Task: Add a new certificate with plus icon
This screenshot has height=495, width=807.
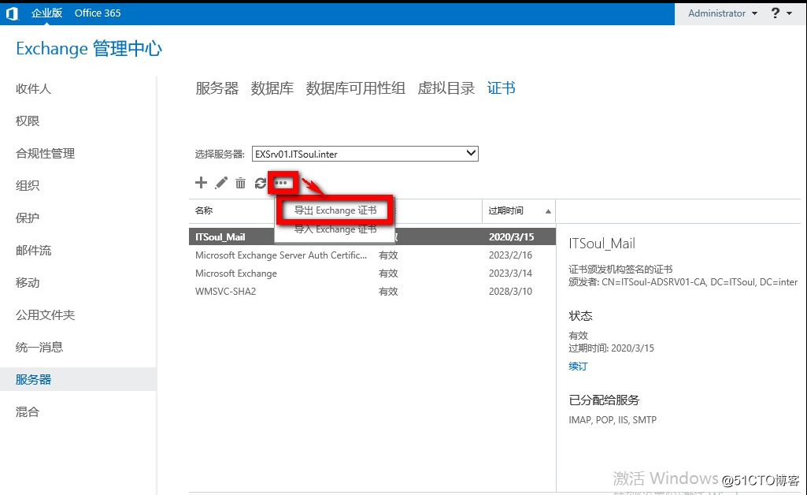Action: (202, 182)
